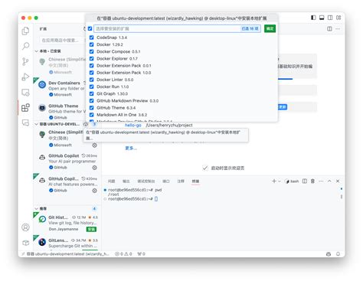Open the Run and Debug view
363x281 pixels.
(x=25, y=77)
